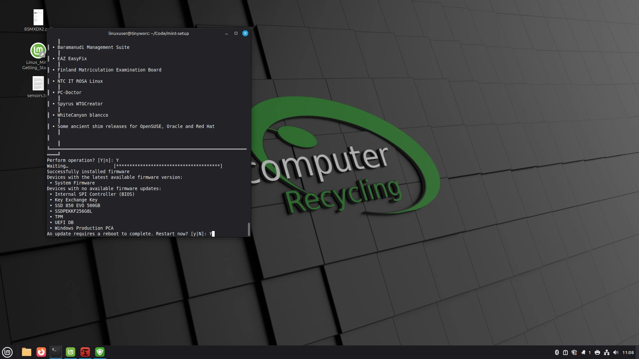Viewport: 639px width, 359px height.
Task: Click 'Finland Matriculation Examination Board' text
Action: click(x=109, y=70)
